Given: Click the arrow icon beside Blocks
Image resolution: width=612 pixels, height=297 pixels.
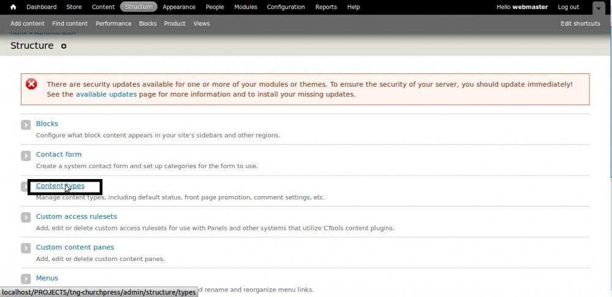Looking at the screenshot, I should 26,125.
